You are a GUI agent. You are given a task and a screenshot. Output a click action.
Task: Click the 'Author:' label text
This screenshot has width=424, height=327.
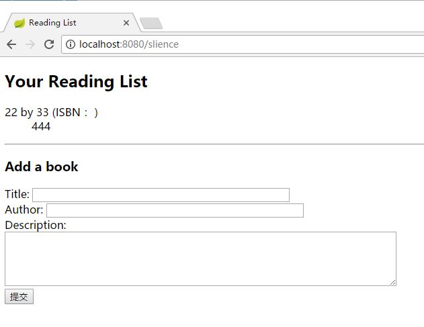tap(24, 209)
